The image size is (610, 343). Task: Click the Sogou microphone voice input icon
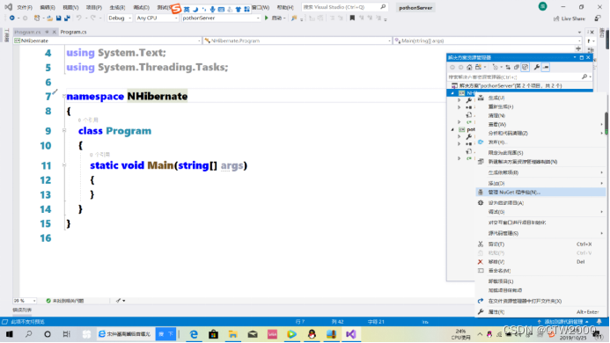click(x=212, y=9)
